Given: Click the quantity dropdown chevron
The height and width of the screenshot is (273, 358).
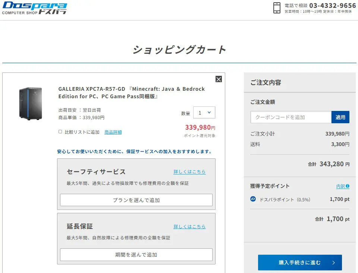Looking at the screenshot, I should [x=209, y=112].
